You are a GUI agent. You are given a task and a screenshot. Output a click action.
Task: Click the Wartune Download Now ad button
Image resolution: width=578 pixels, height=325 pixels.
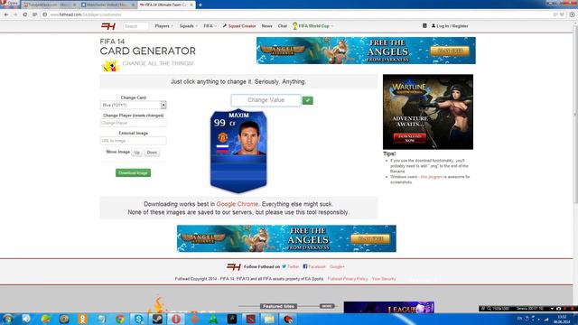[409, 138]
